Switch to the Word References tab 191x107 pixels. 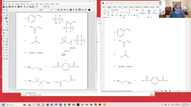click(138, 7)
